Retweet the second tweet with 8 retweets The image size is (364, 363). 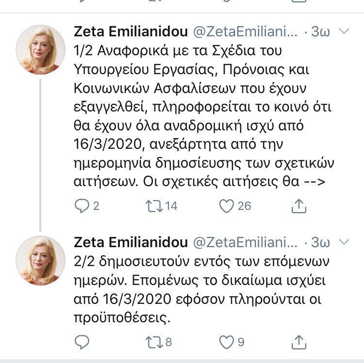(154, 342)
